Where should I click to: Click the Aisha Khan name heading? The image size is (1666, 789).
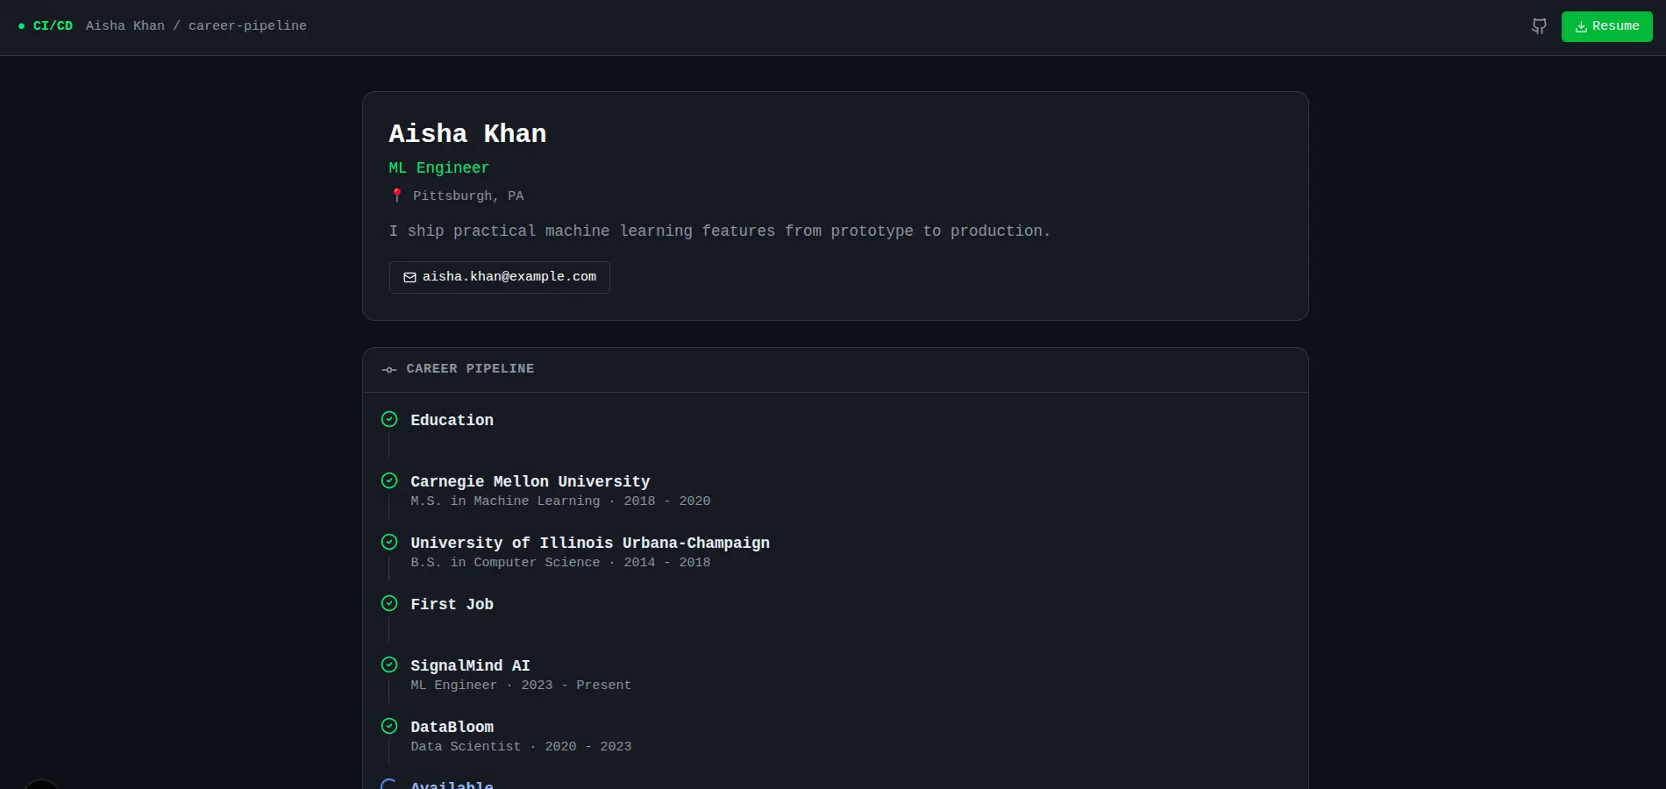467,134
